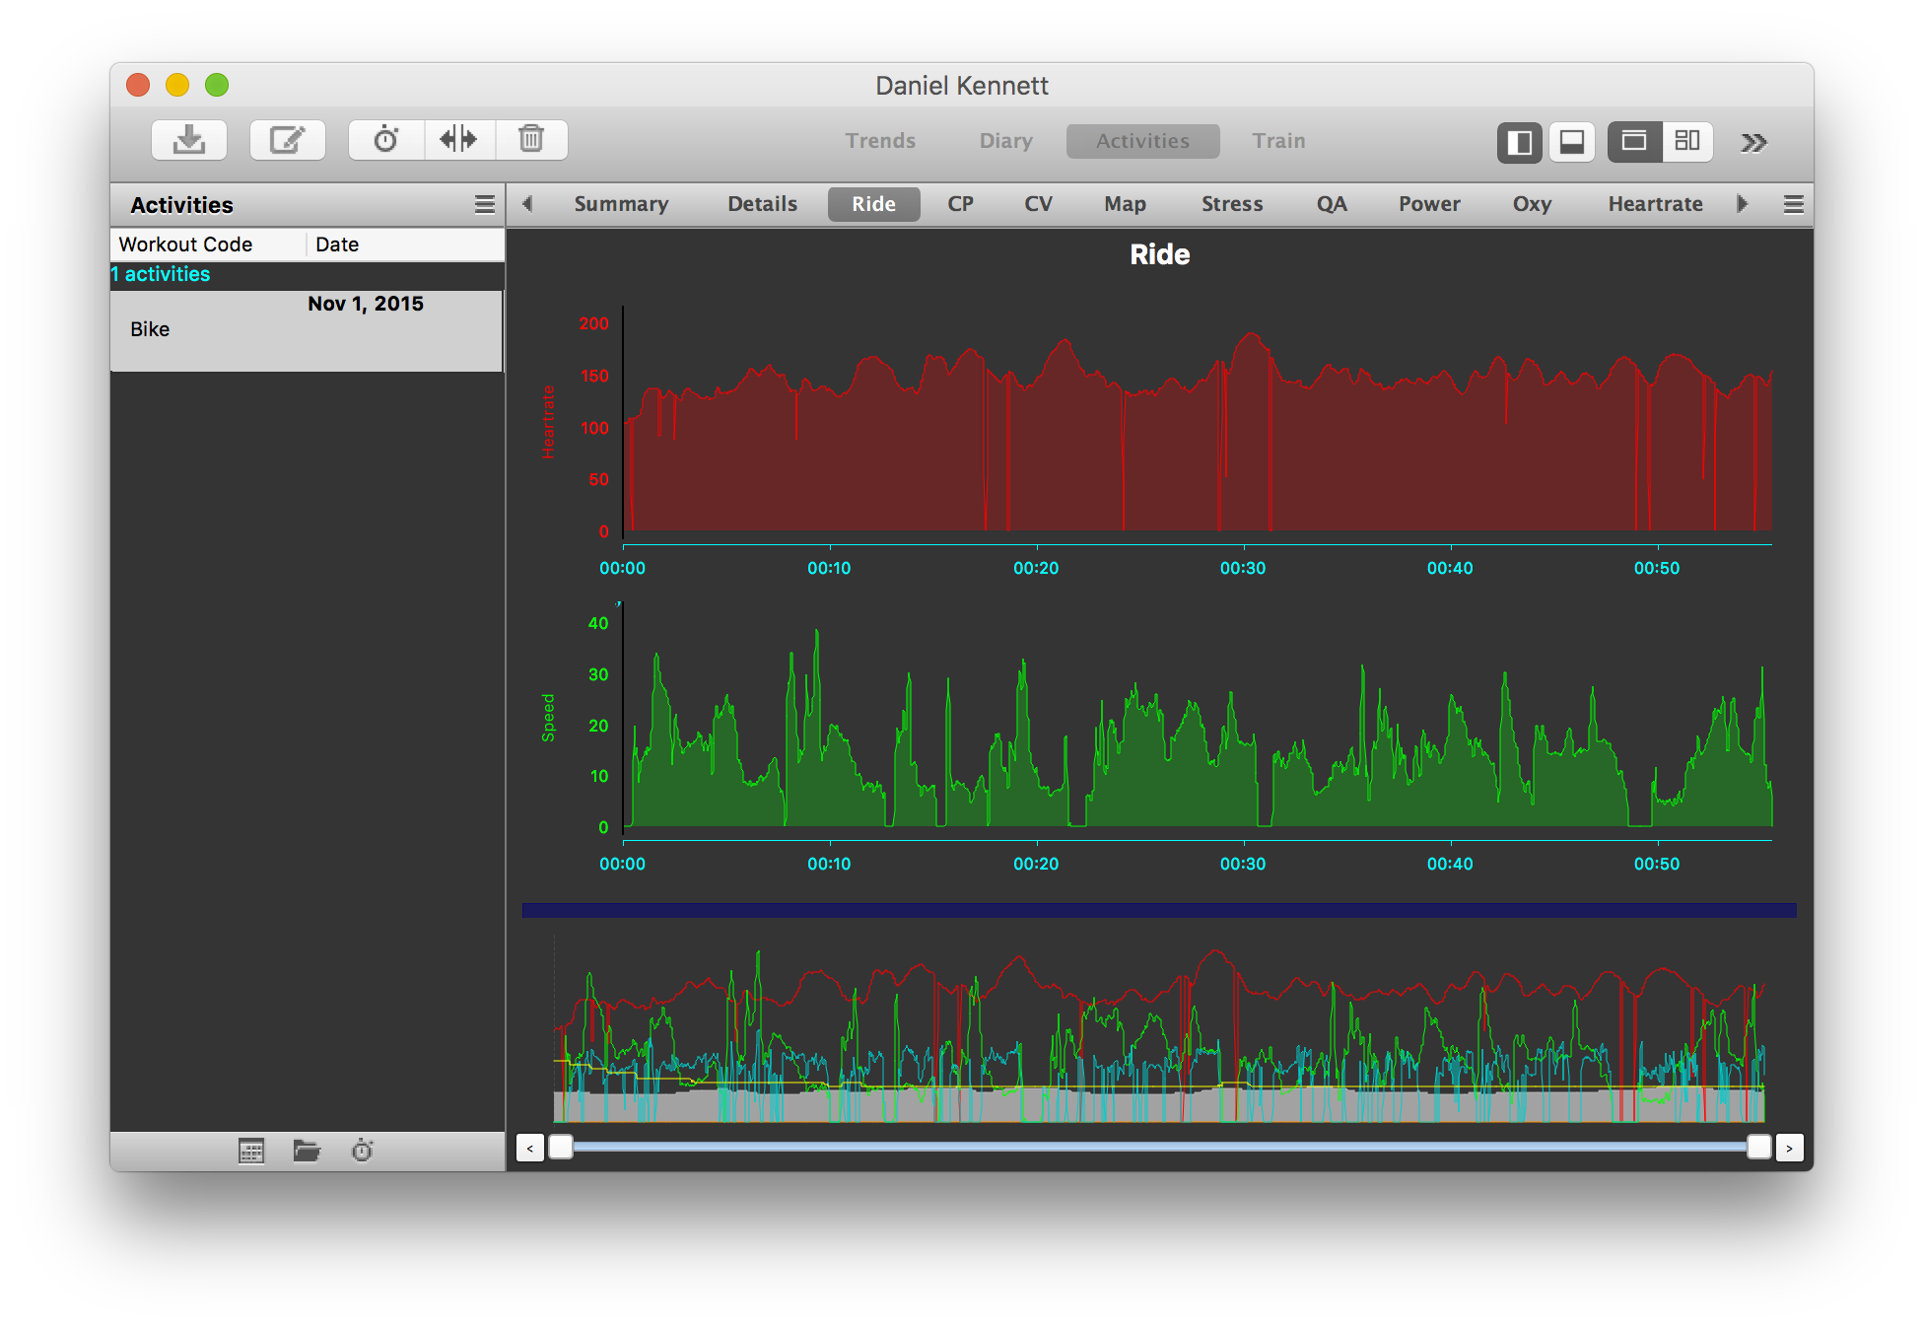Click the right handle of range slider

tap(1758, 1147)
